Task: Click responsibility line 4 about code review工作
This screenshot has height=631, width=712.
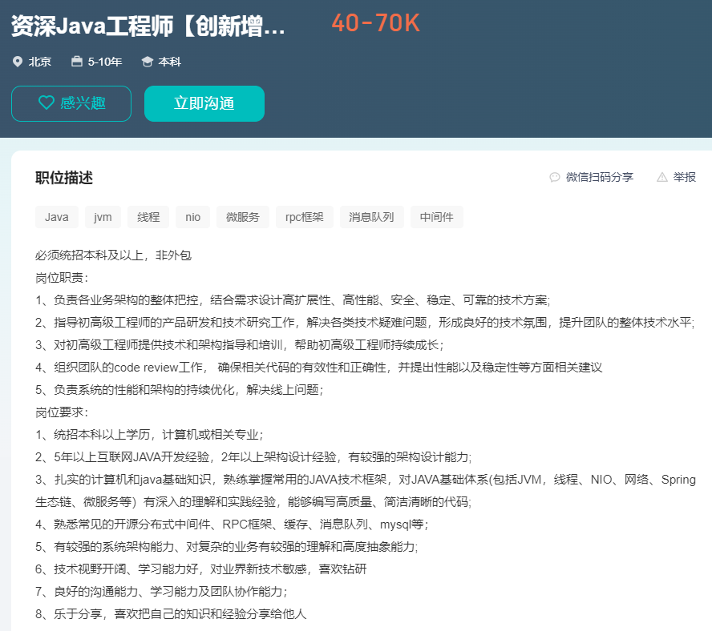Action: click(319, 367)
